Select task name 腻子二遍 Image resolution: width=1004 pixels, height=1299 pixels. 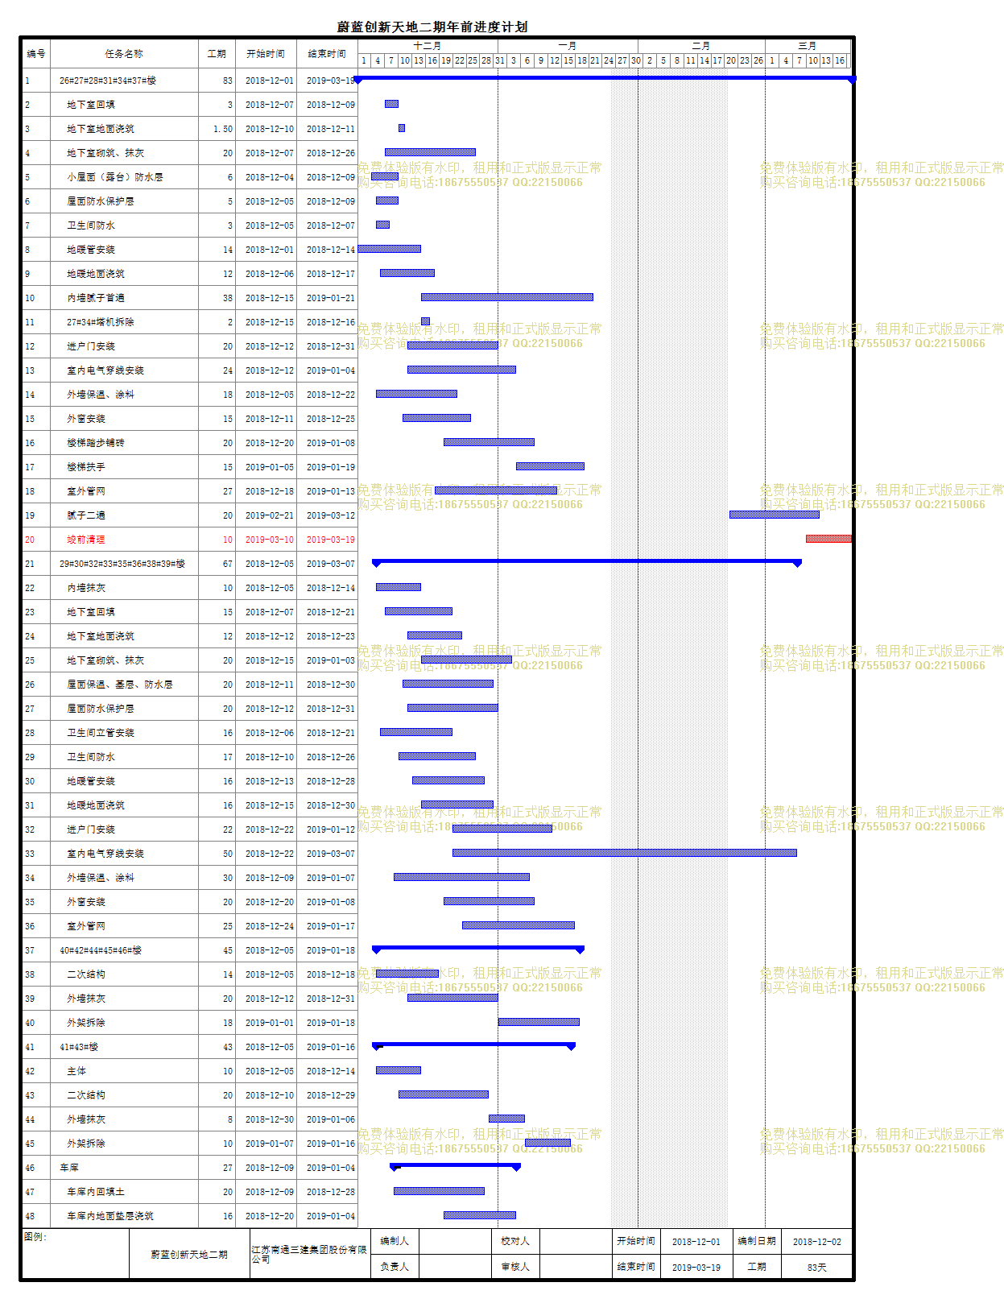coord(86,515)
